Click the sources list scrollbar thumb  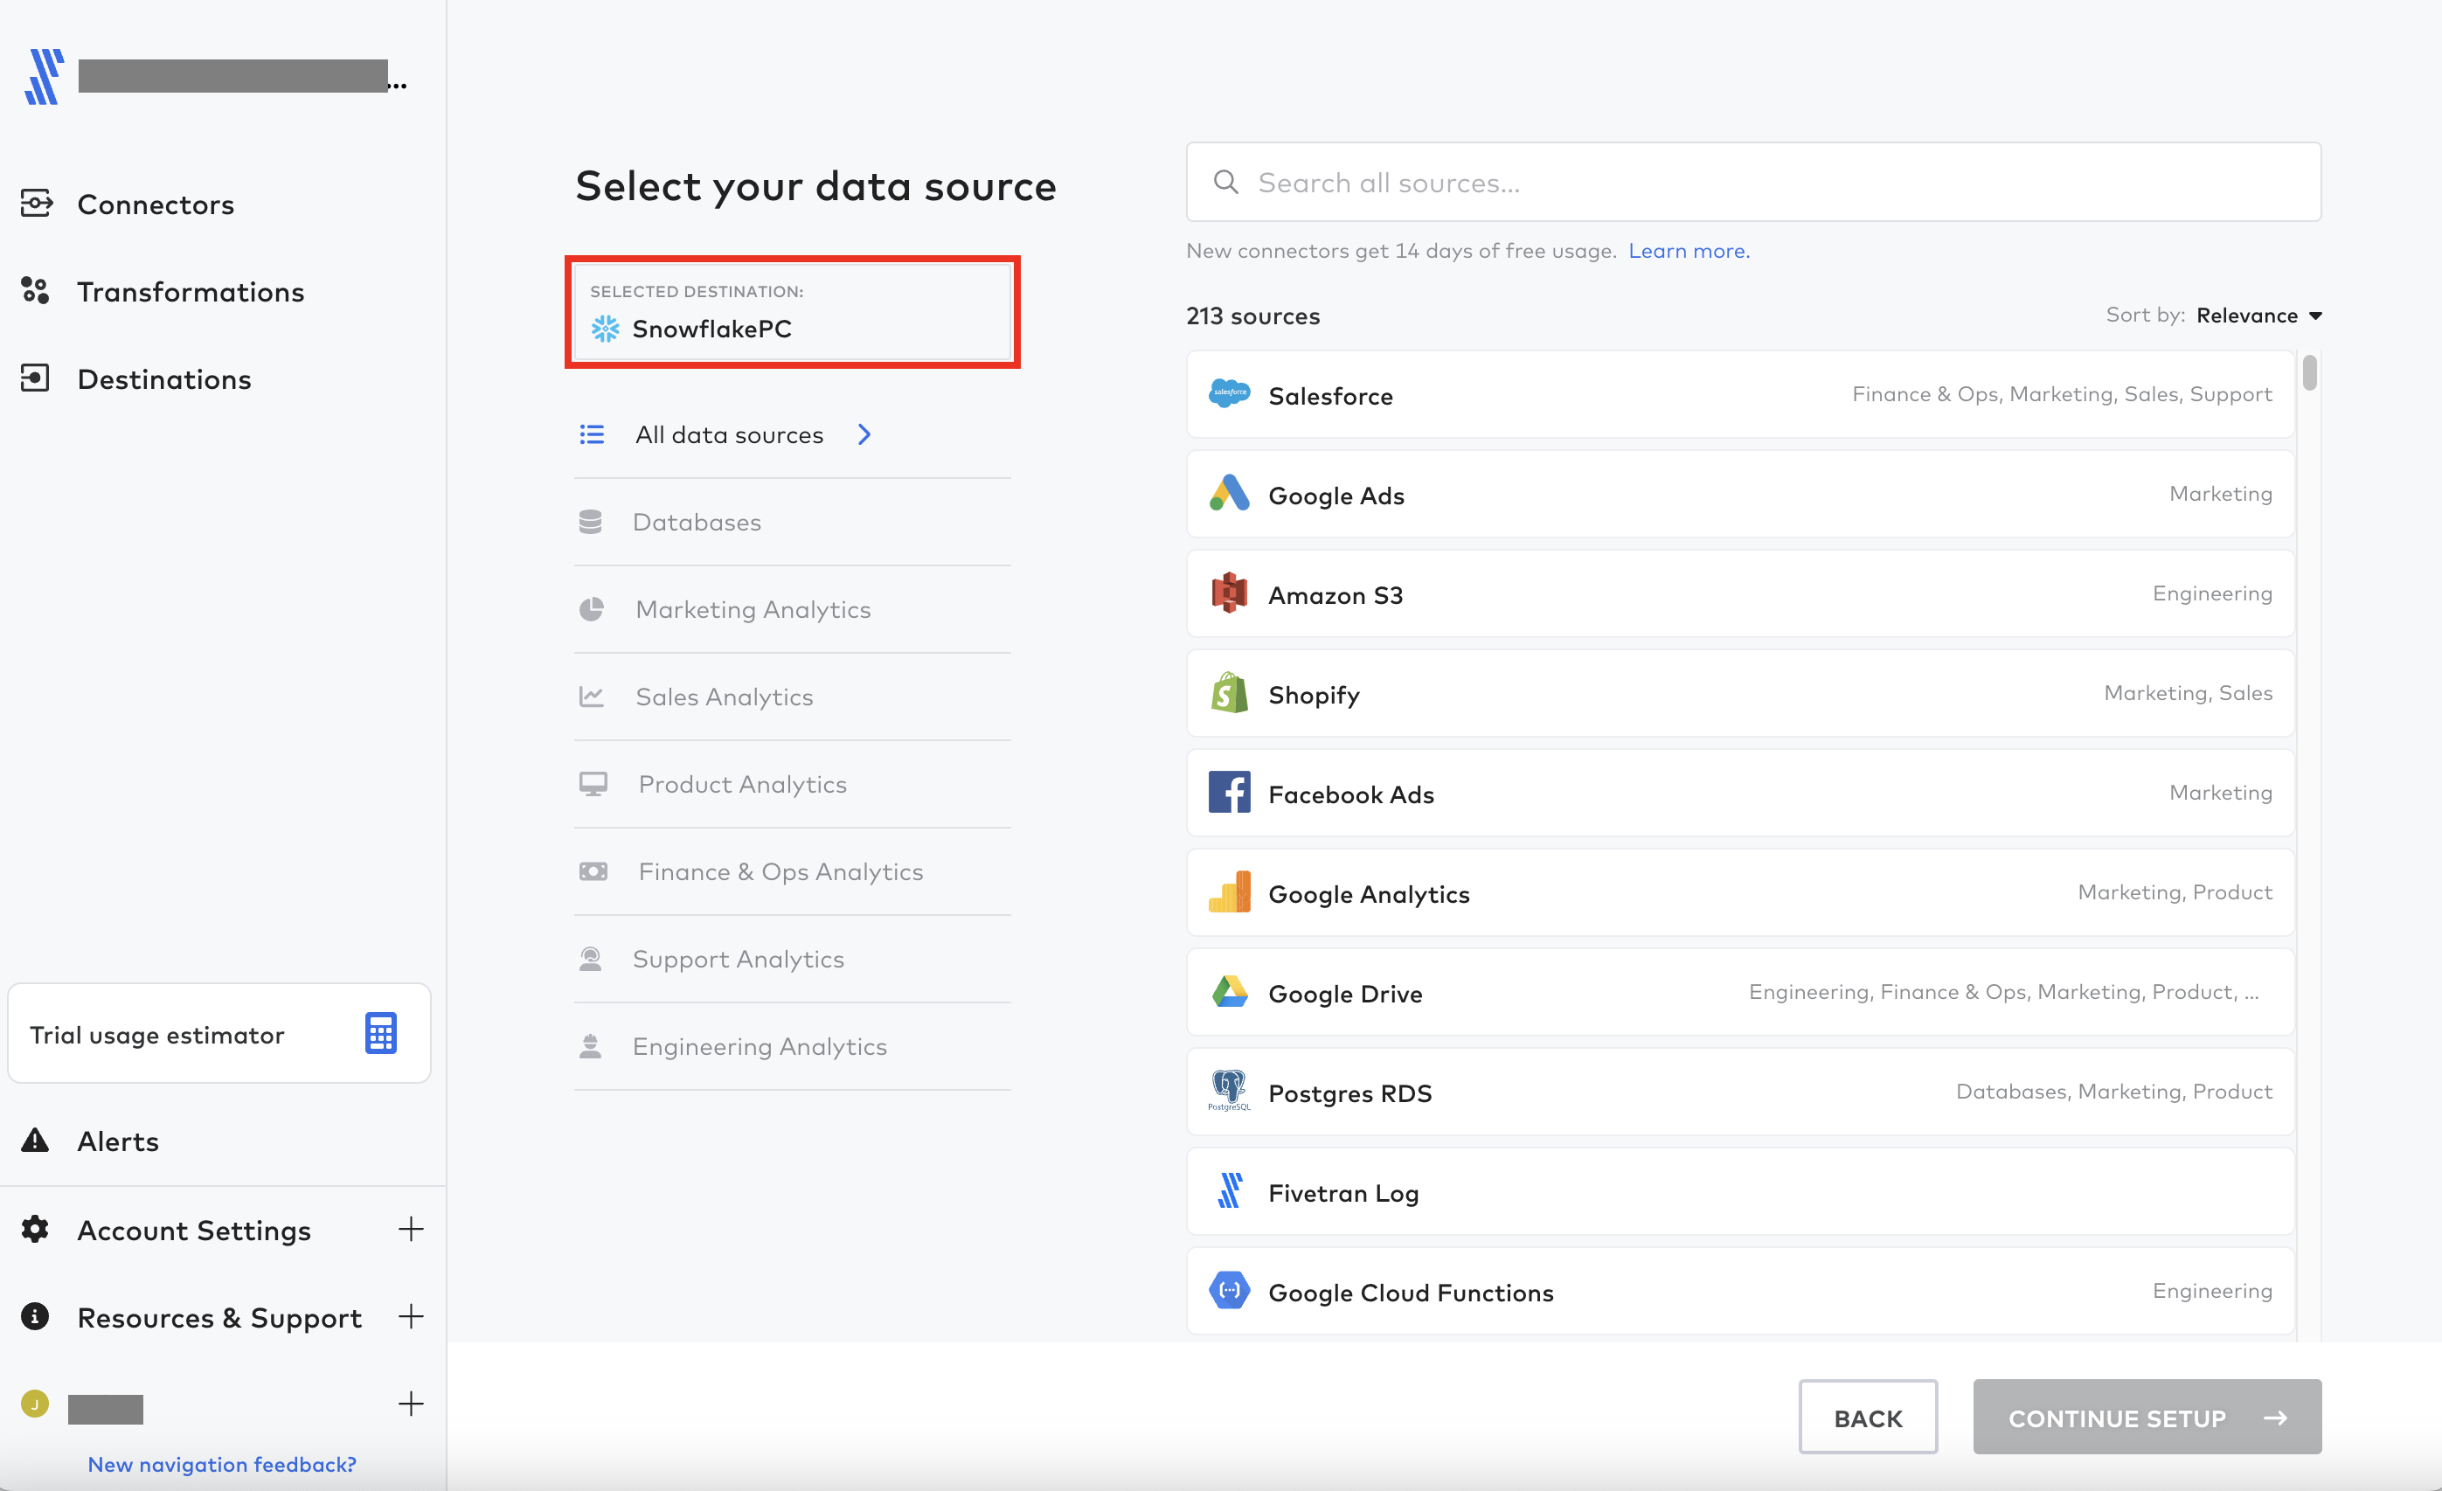[2309, 373]
